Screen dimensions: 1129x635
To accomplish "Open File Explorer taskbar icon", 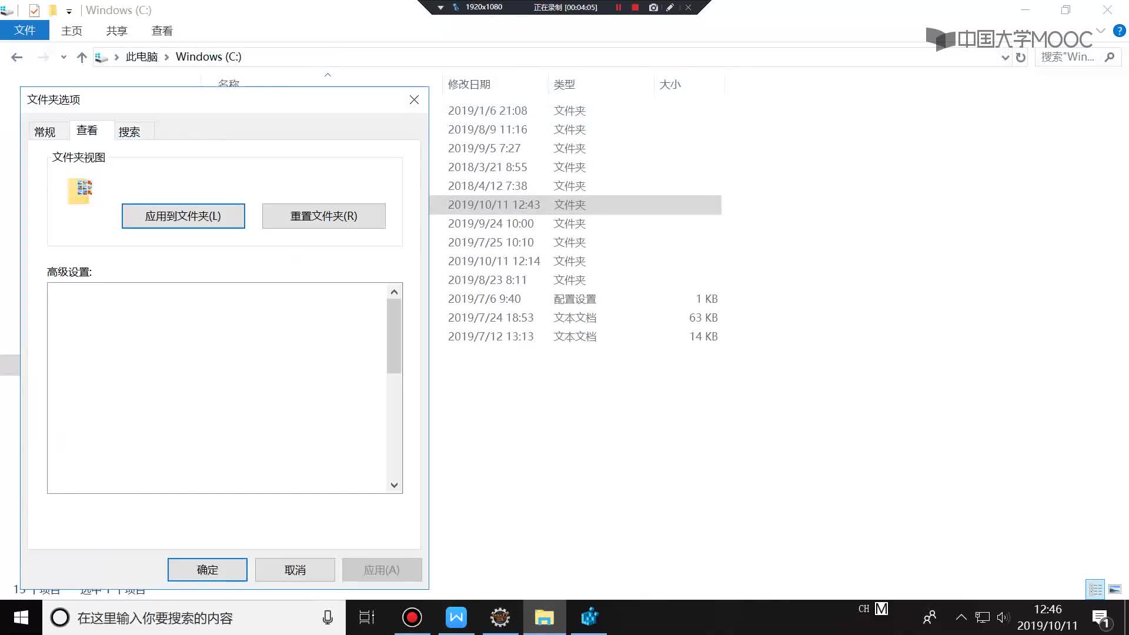I will 545,617.
